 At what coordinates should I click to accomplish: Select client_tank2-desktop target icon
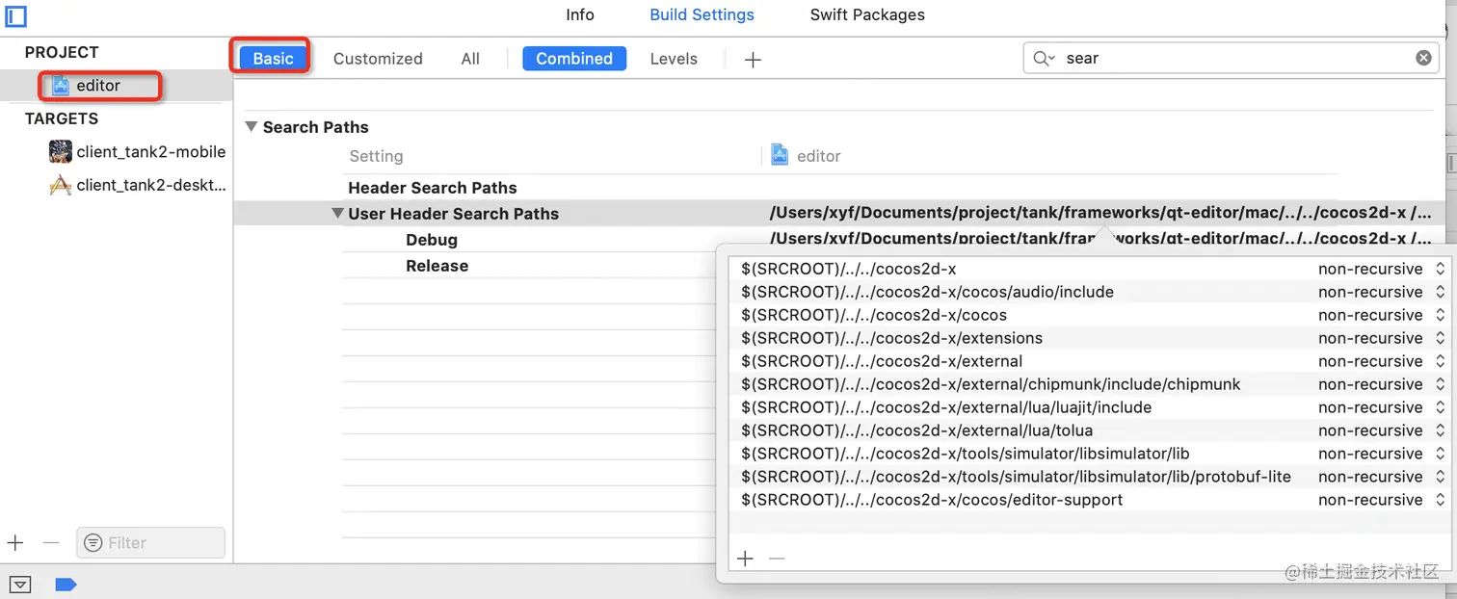pos(61,185)
